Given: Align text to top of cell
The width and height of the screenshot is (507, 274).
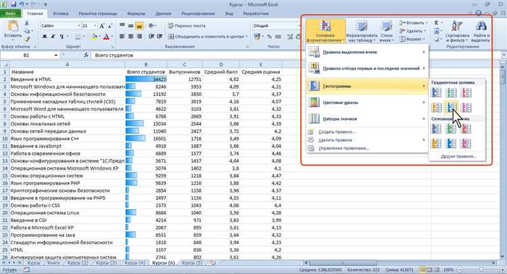Looking at the screenshot, I should click(x=122, y=26).
